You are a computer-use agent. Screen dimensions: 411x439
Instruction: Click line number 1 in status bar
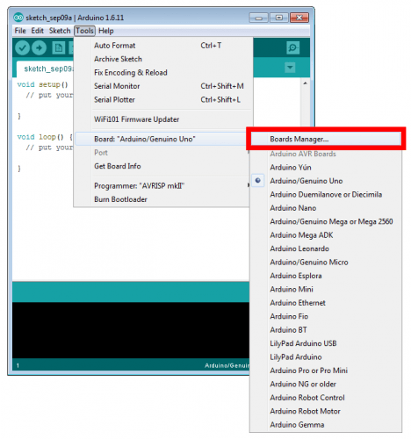[18, 365]
